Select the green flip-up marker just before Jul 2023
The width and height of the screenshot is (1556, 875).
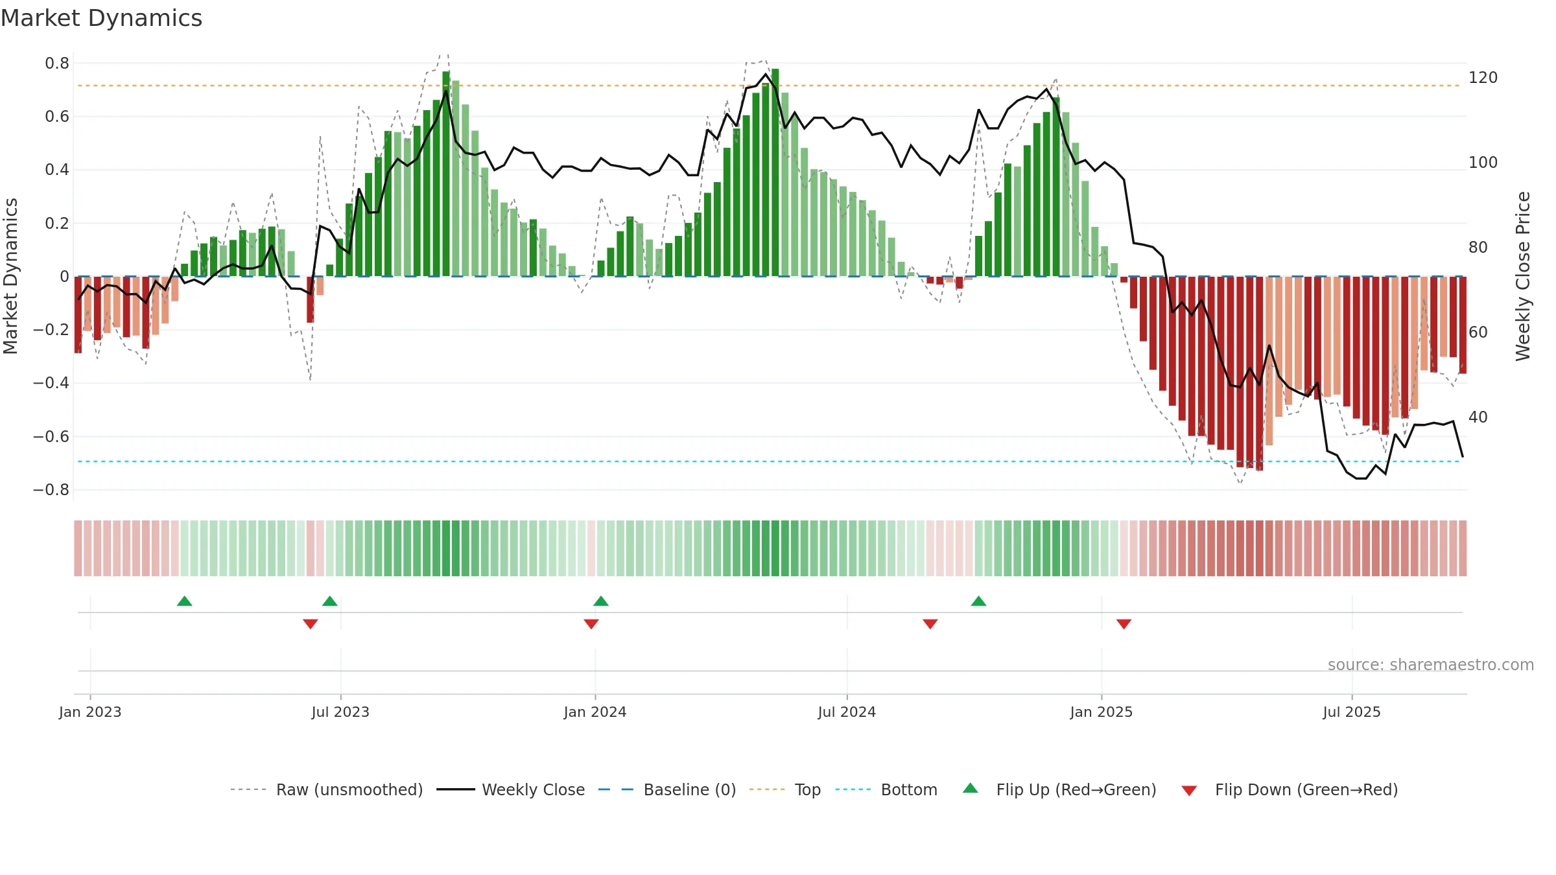[x=330, y=601]
